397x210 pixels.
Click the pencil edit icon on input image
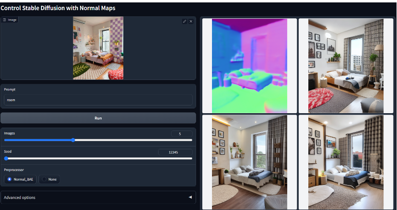pyautogui.click(x=185, y=21)
